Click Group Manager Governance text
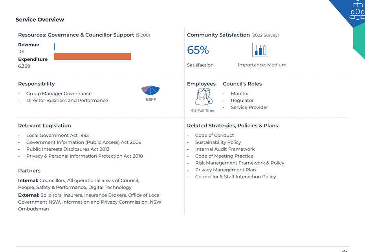Image resolution: width=365 pixels, height=252 pixels. coord(59,94)
